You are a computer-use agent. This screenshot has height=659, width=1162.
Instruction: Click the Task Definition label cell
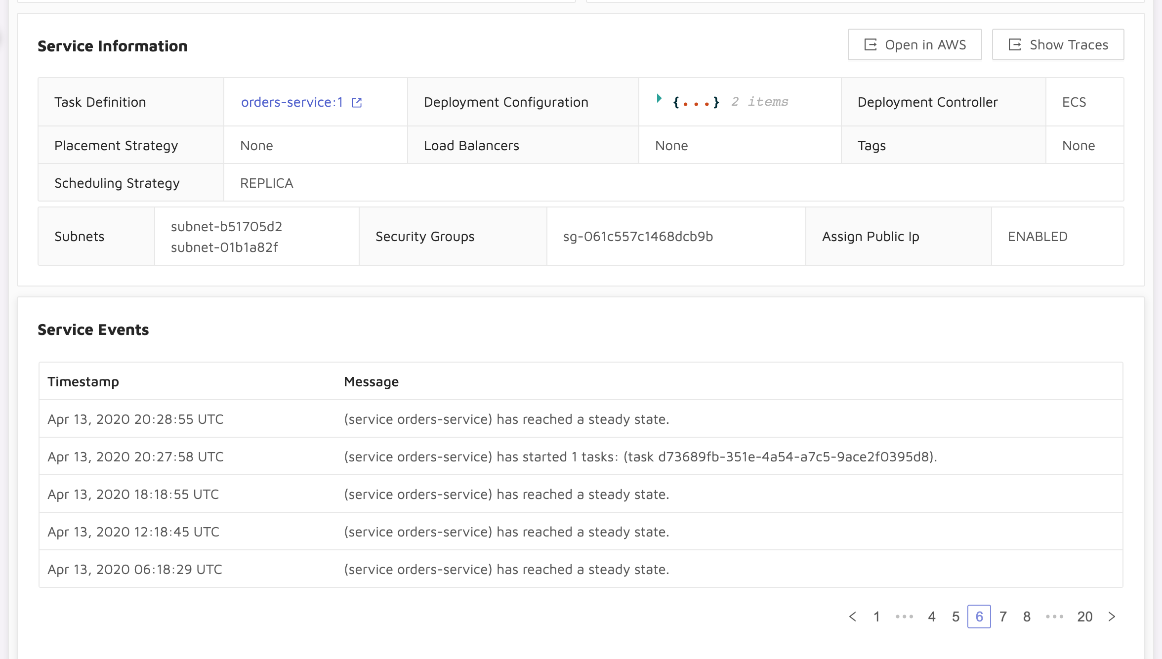[x=131, y=102]
